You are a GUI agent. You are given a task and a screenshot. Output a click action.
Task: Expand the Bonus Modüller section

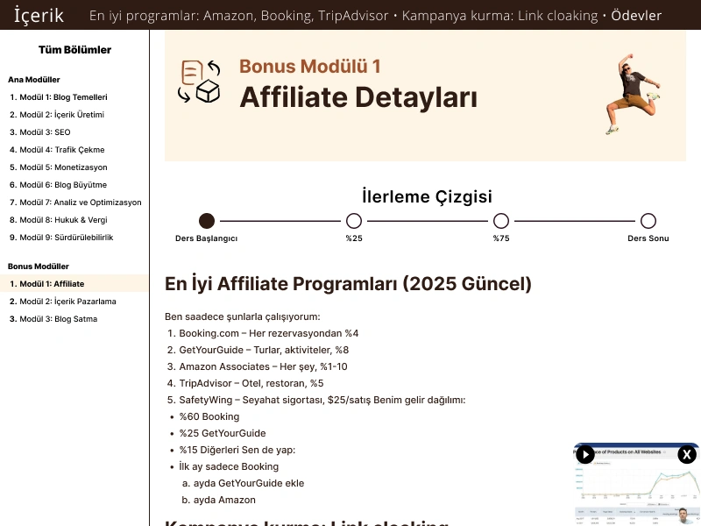(37, 266)
